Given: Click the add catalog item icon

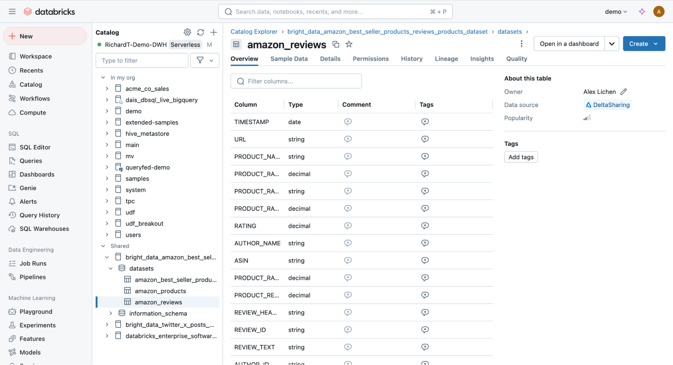Looking at the screenshot, I should pyautogui.click(x=214, y=32).
